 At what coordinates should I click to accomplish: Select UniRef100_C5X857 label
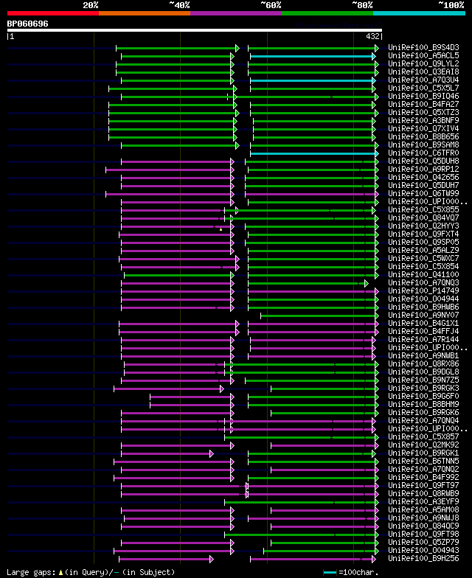(x=423, y=436)
